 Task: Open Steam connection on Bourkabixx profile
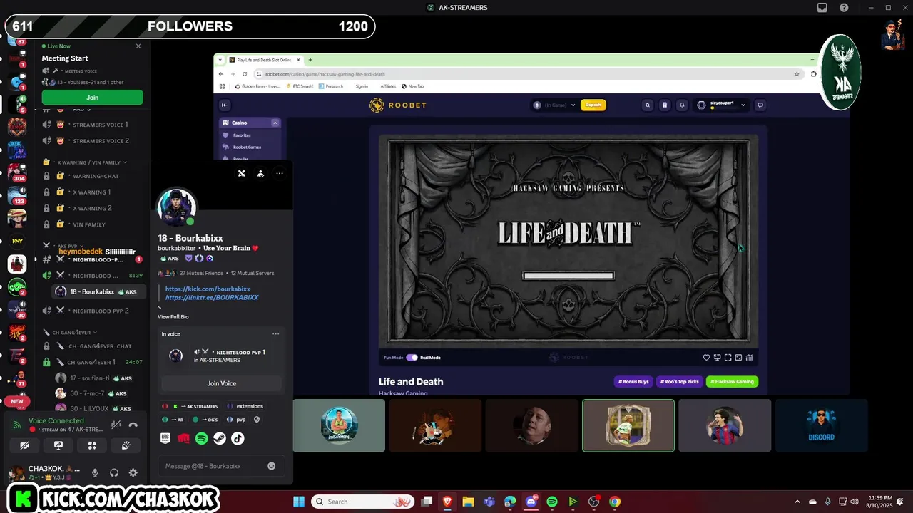coord(220,439)
